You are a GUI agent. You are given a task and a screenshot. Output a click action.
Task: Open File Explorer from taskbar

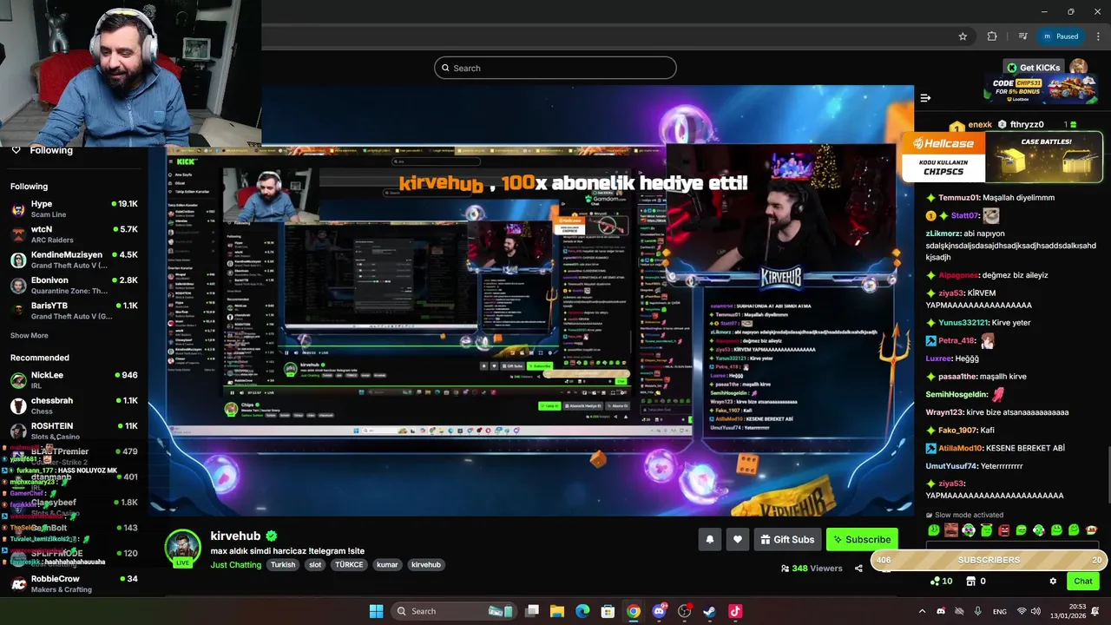pos(557,611)
